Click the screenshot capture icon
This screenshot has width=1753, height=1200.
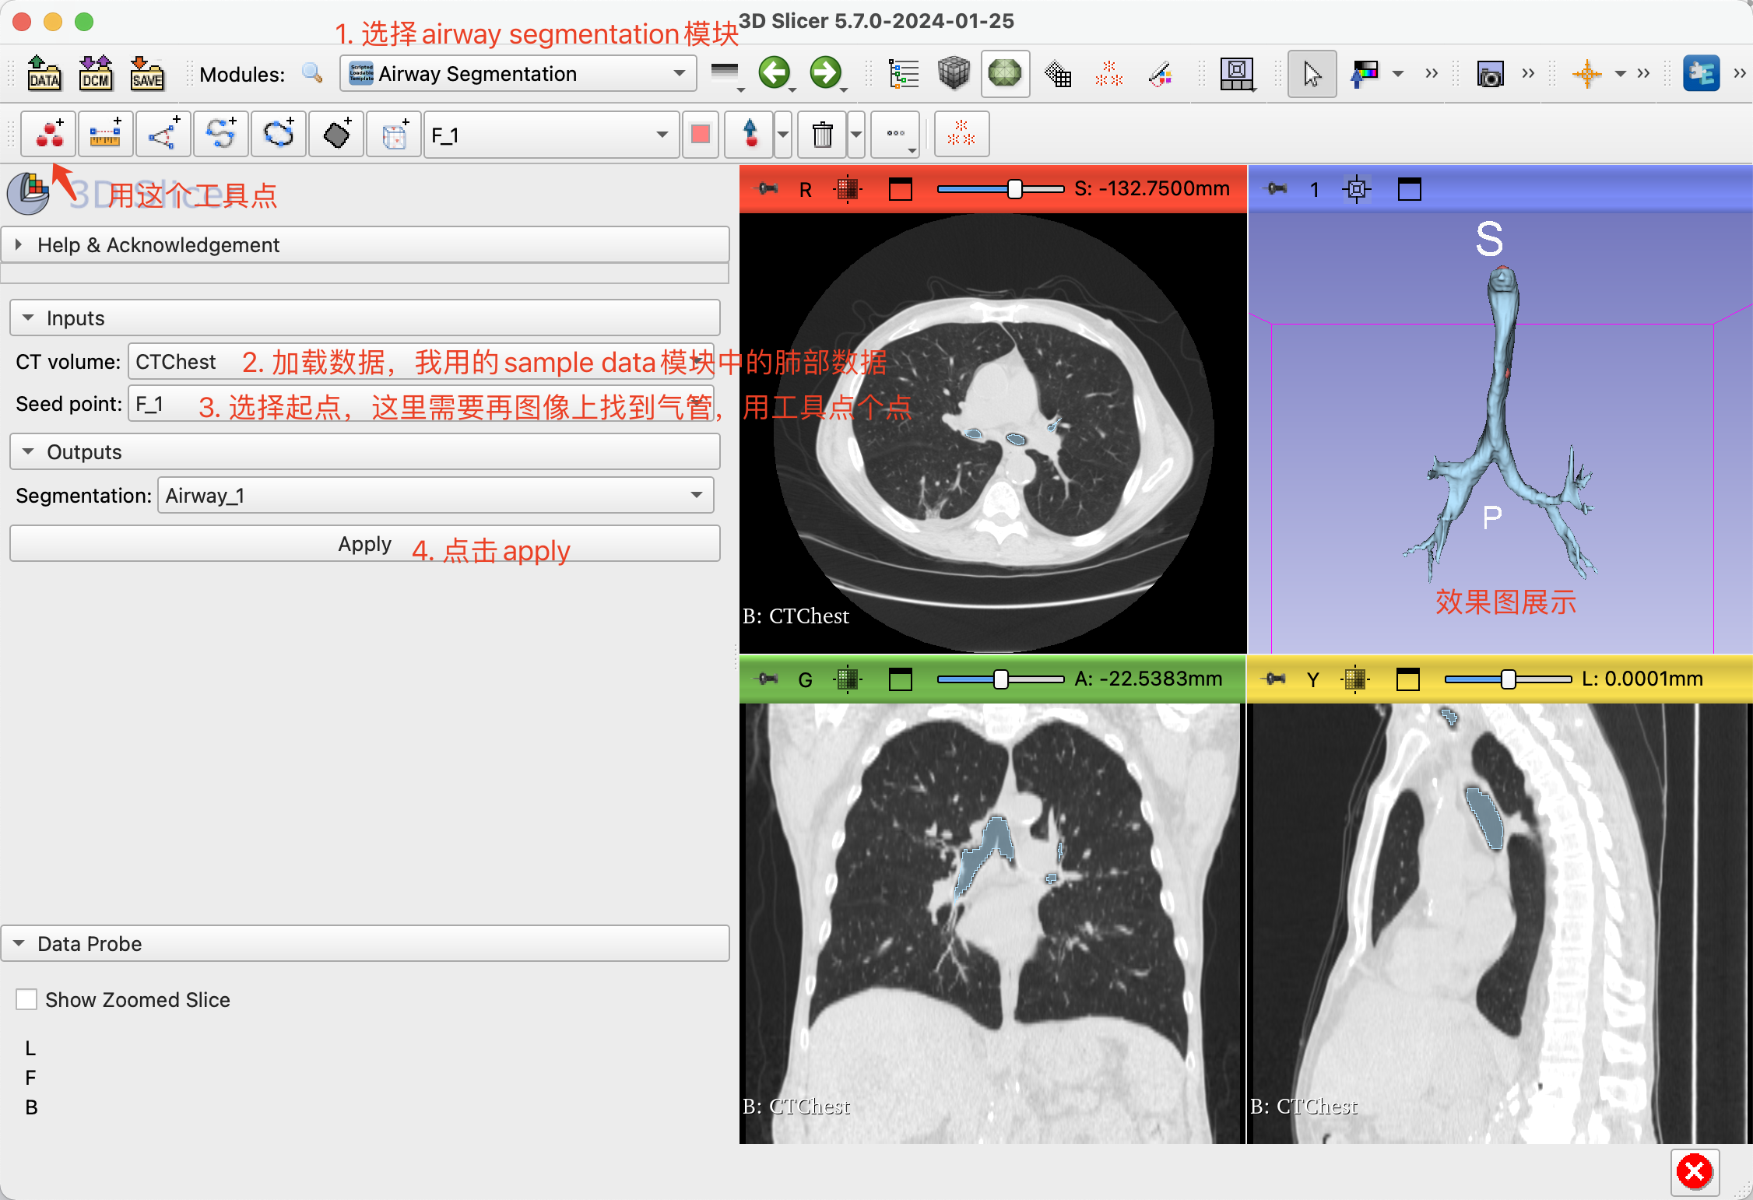tap(1489, 73)
